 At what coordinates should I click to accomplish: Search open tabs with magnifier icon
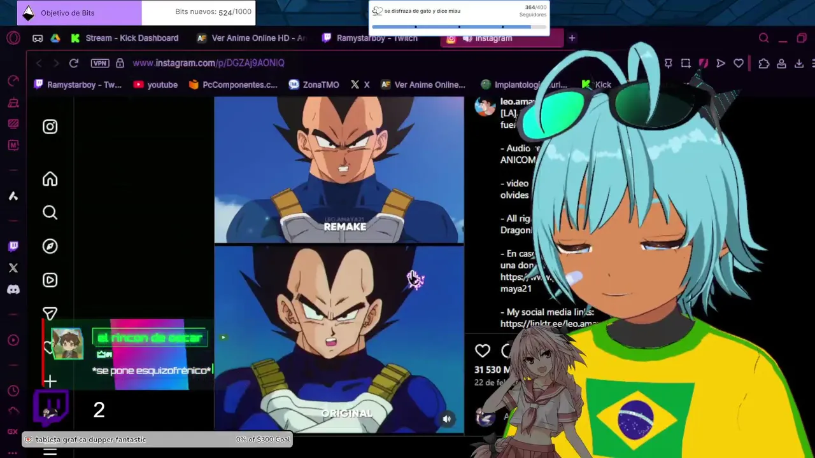pyautogui.click(x=764, y=38)
